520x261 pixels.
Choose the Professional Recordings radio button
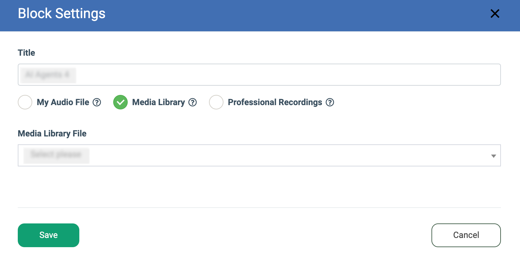click(216, 102)
